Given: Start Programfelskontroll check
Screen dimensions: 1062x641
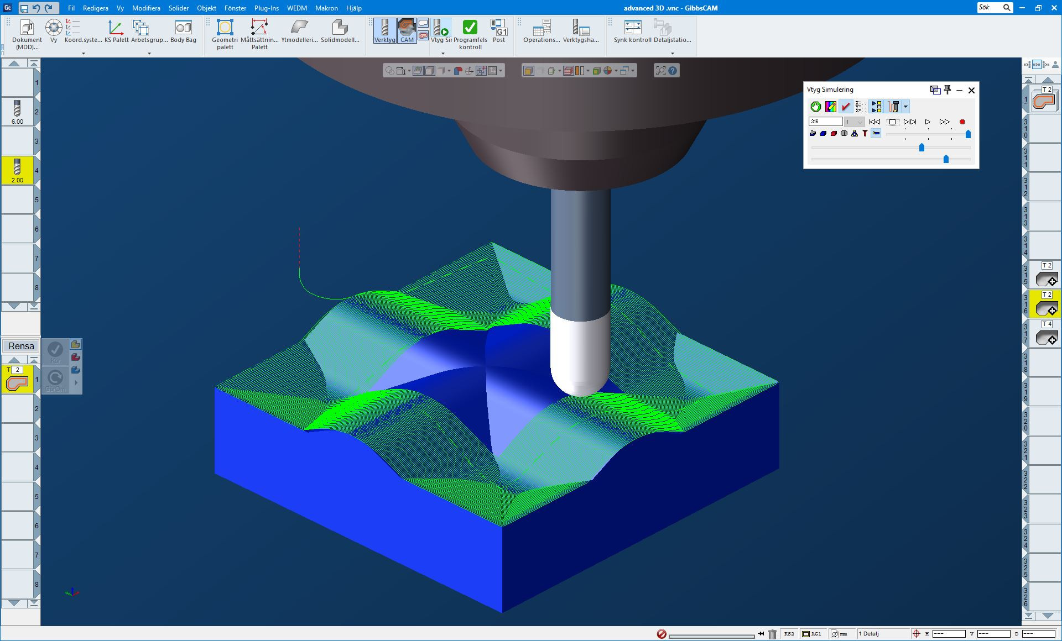Looking at the screenshot, I should [x=470, y=34].
